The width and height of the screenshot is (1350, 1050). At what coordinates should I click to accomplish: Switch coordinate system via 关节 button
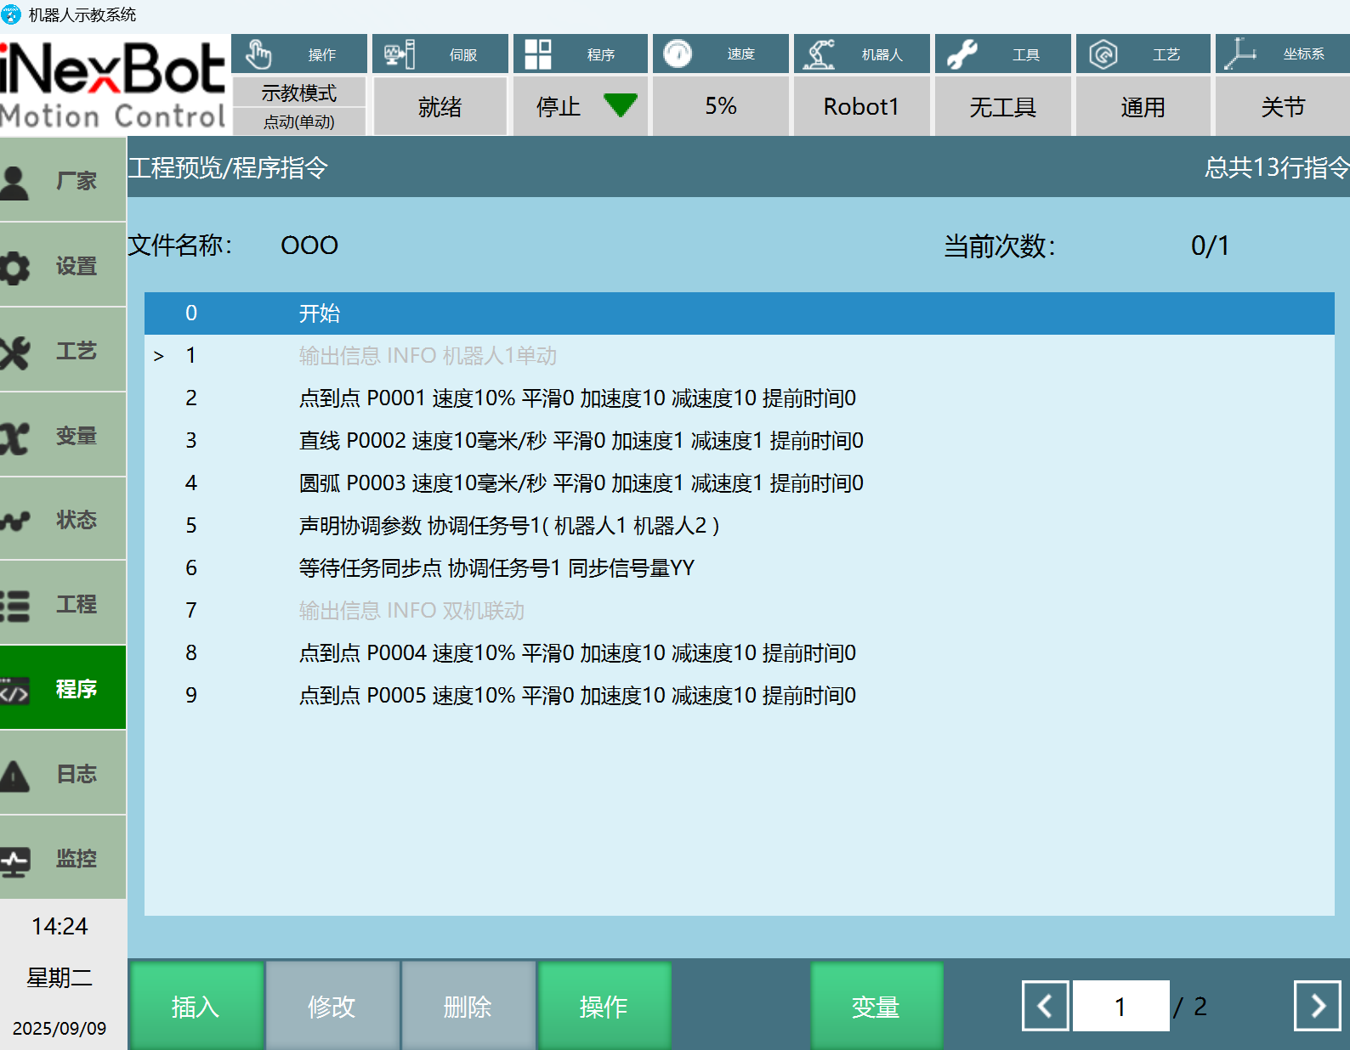[1282, 107]
